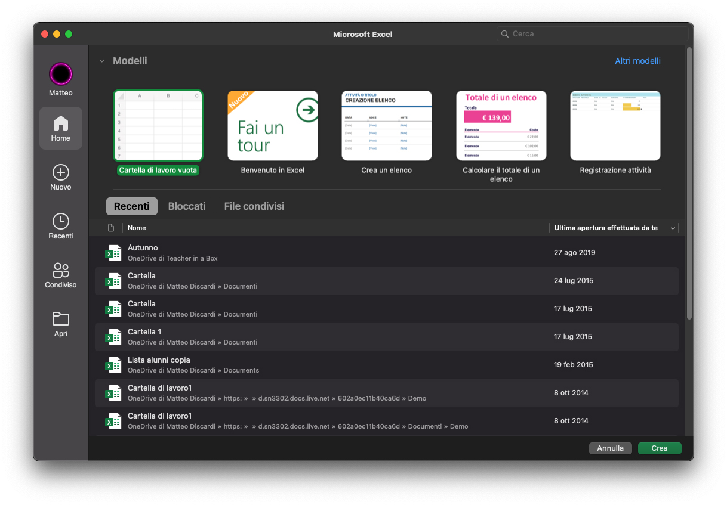Select the Cartella 1 file name

point(144,331)
